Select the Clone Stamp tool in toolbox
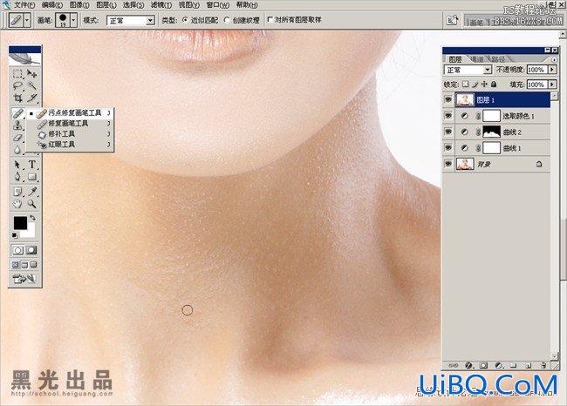The image size is (567, 406). (17, 125)
